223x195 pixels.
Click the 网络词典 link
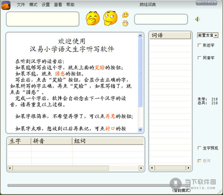pos(148,5)
